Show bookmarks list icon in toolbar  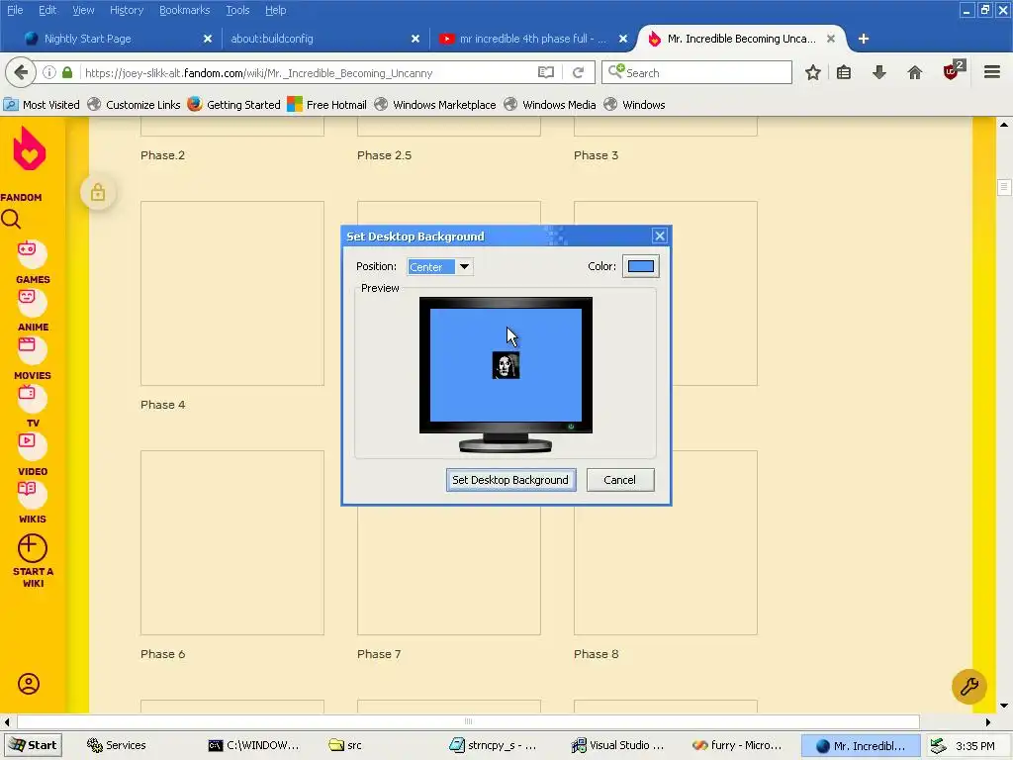pos(844,72)
